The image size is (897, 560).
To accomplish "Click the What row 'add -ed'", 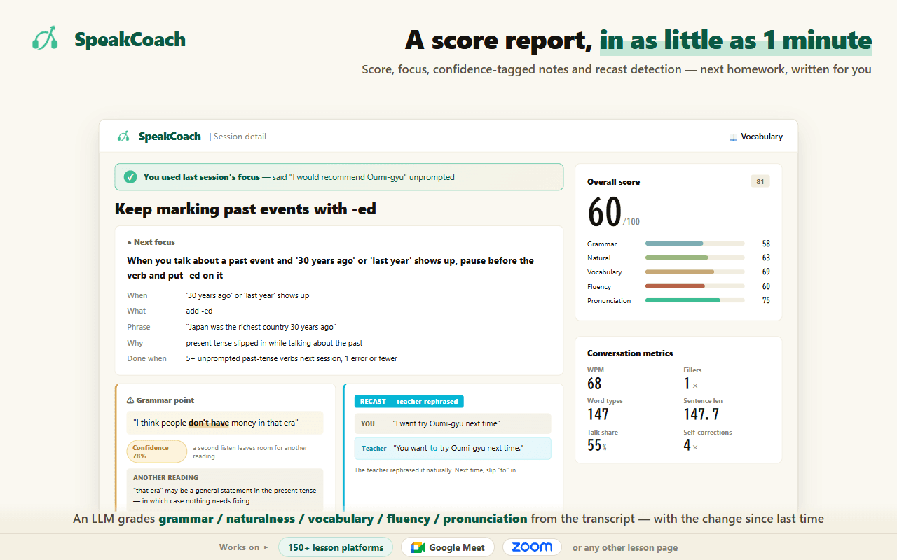I will coord(199,311).
